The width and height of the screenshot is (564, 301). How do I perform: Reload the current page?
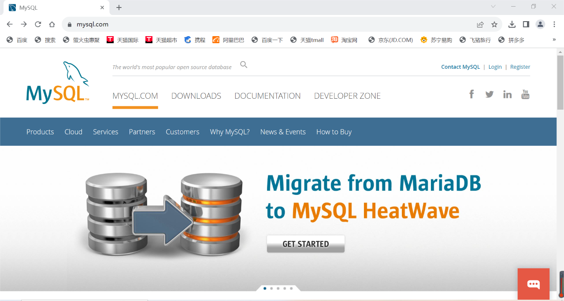(x=38, y=24)
